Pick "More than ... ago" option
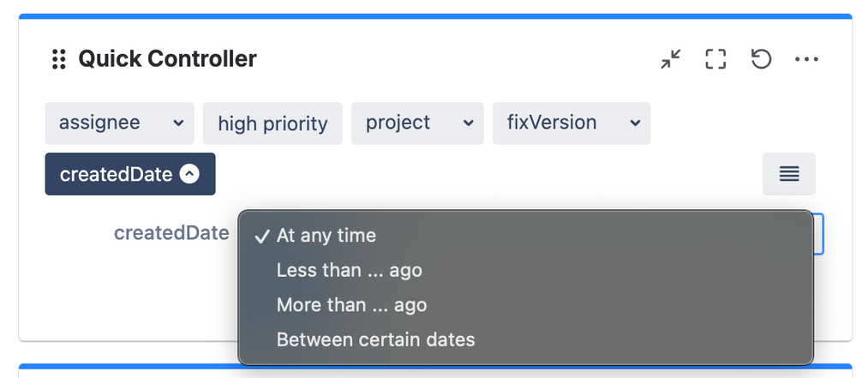Image resolution: width=856 pixels, height=378 pixels. pos(351,304)
